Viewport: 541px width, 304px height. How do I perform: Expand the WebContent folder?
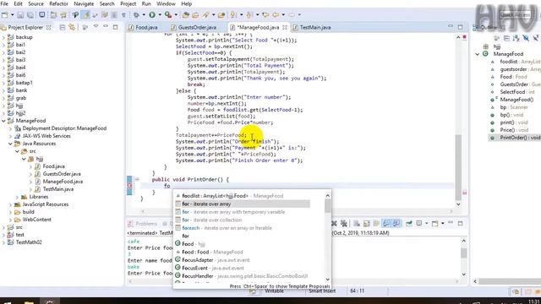10,220
